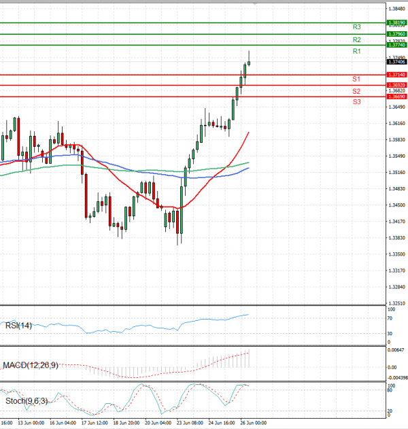Click the 1.36160 price axis value
408x429 pixels.
point(397,123)
